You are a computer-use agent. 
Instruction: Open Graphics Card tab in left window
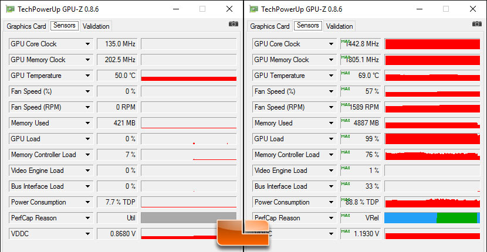(26, 26)
